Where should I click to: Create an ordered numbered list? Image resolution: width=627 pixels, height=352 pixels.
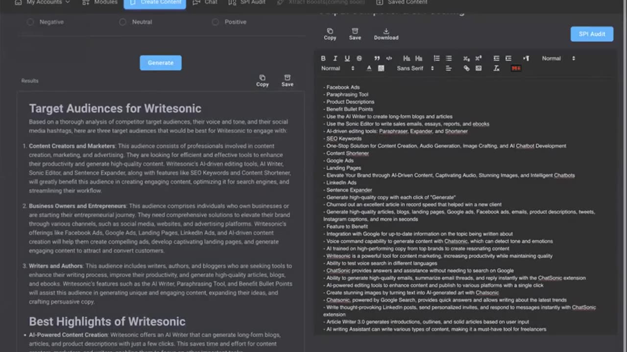pos(436,58)
